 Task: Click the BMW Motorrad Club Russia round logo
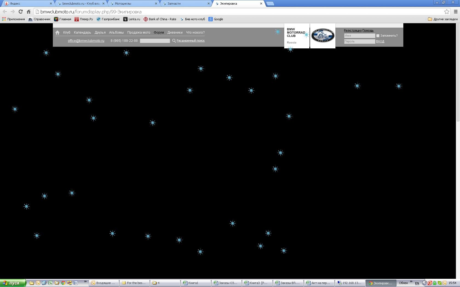323,36
